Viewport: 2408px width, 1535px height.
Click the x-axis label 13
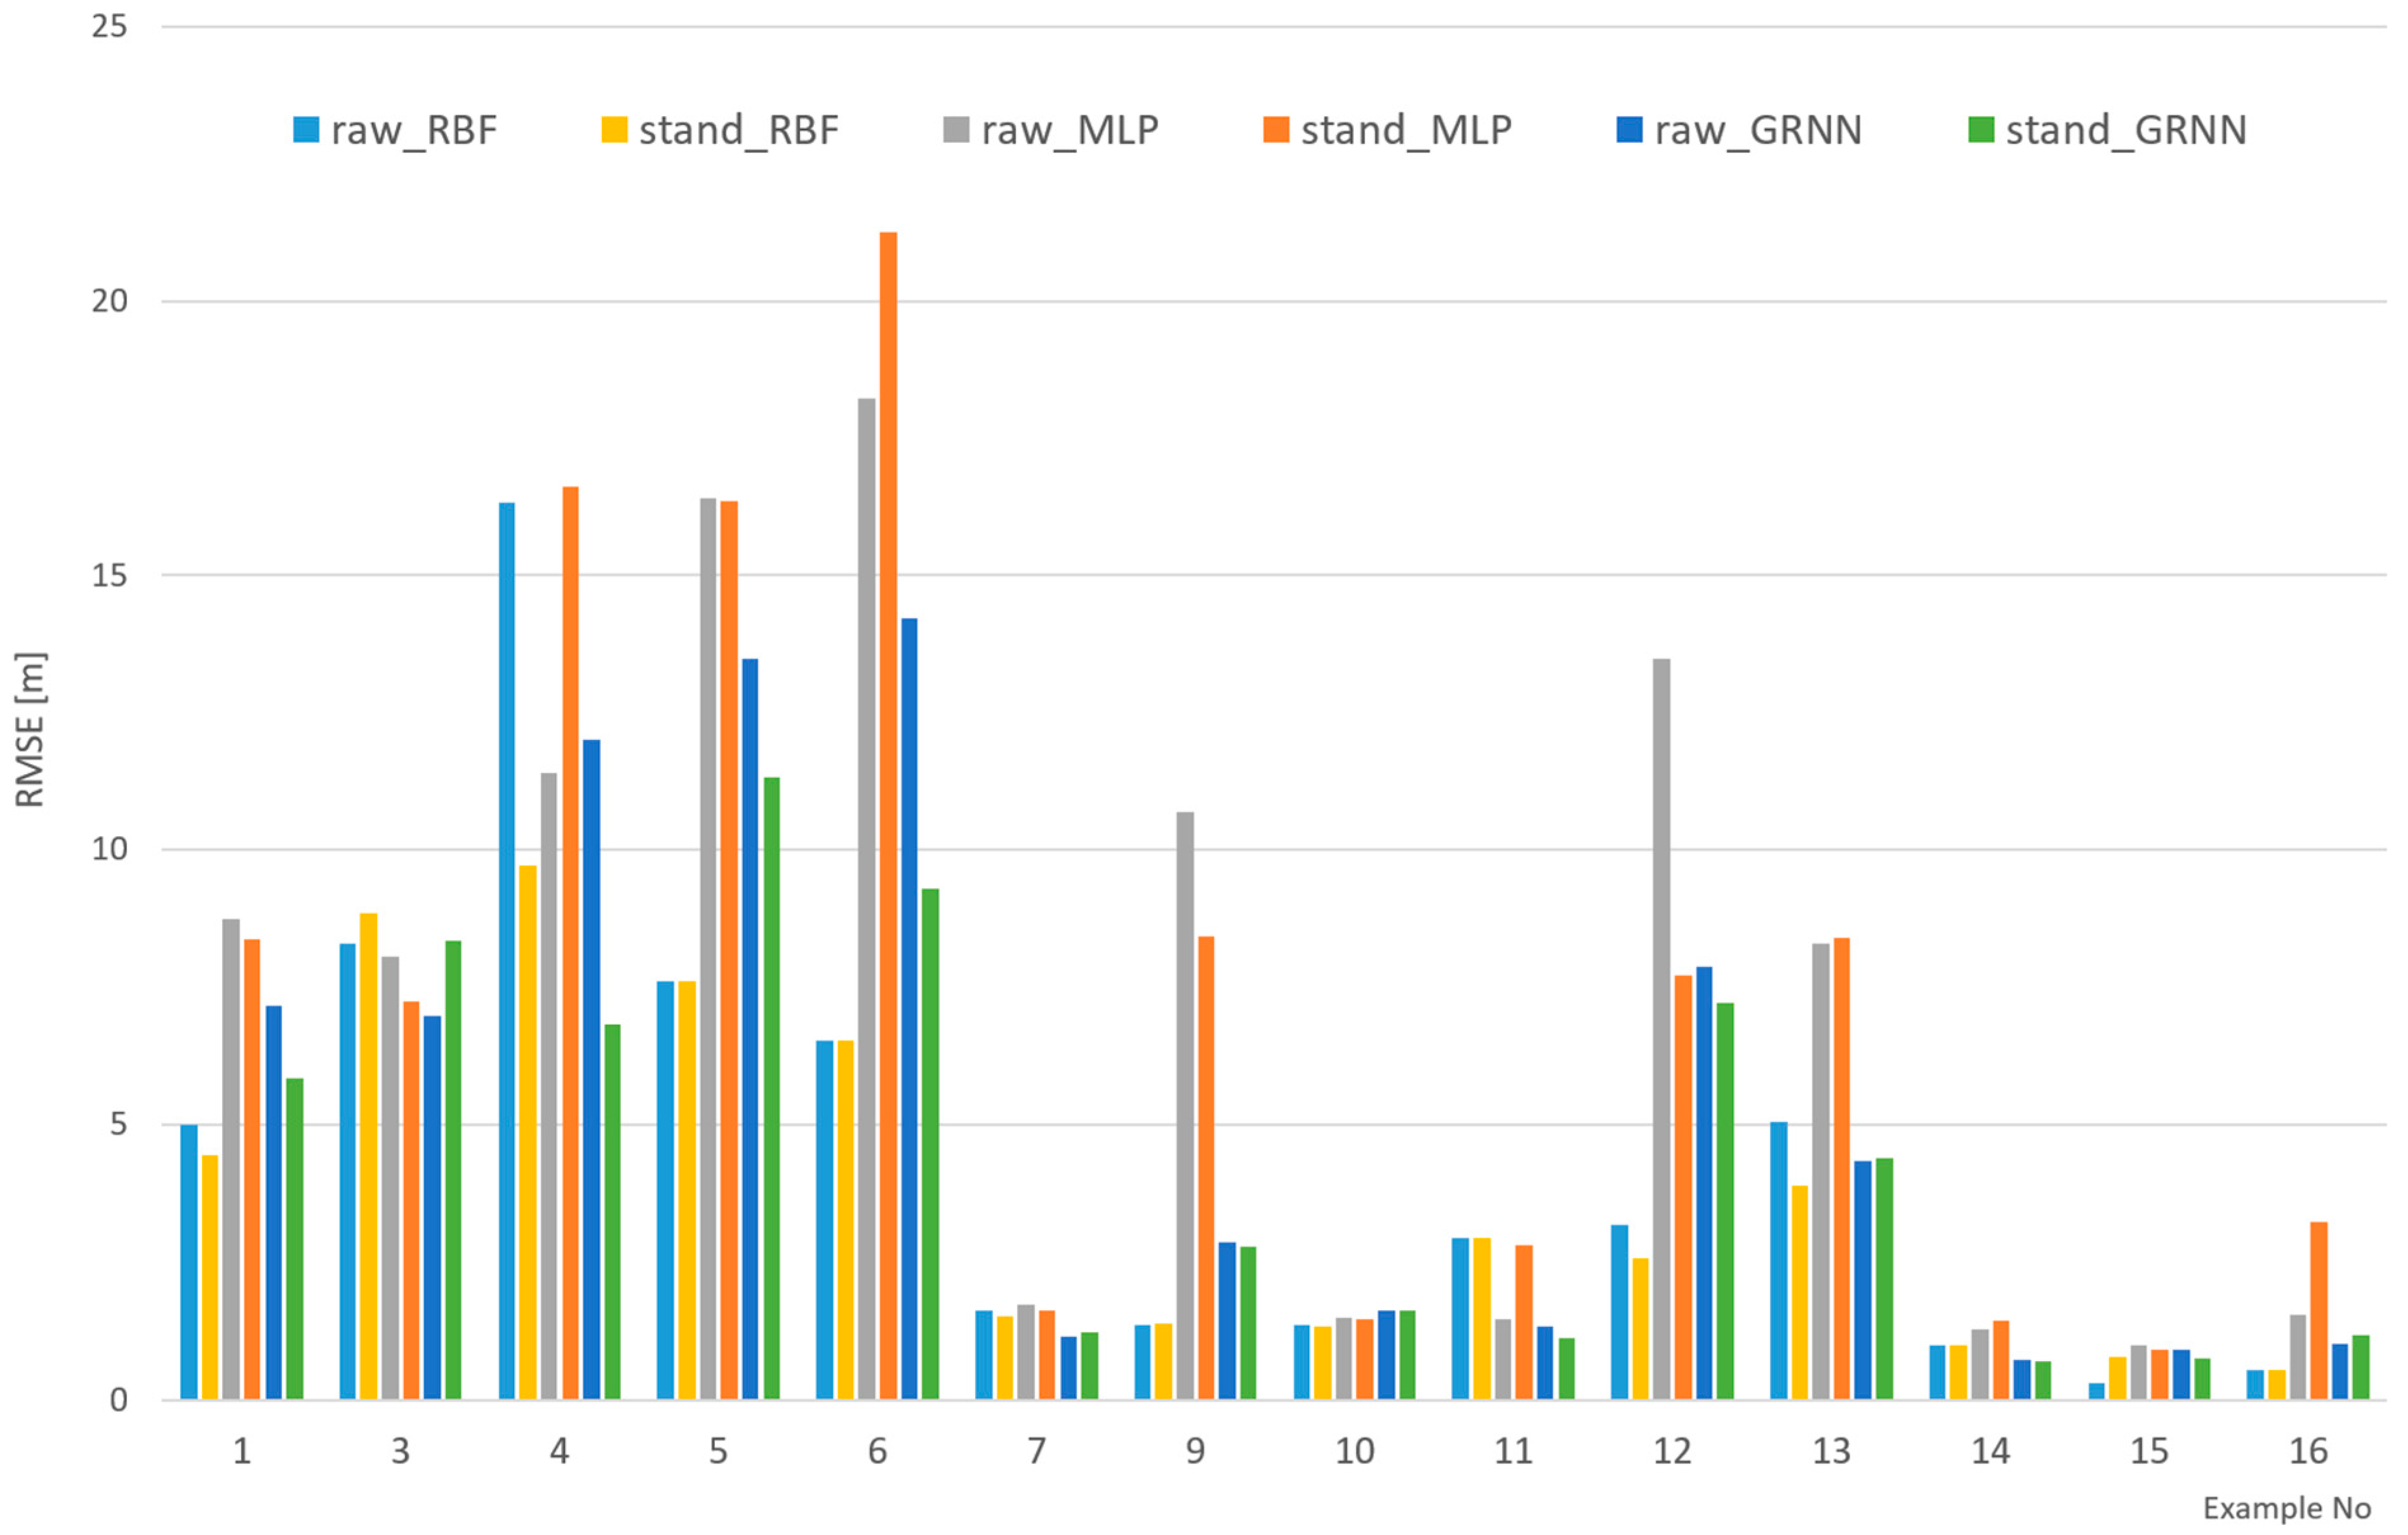click(1831, 1450)
